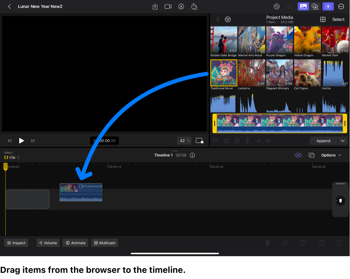Click Select in the Project Media header

tap(338, 19)
